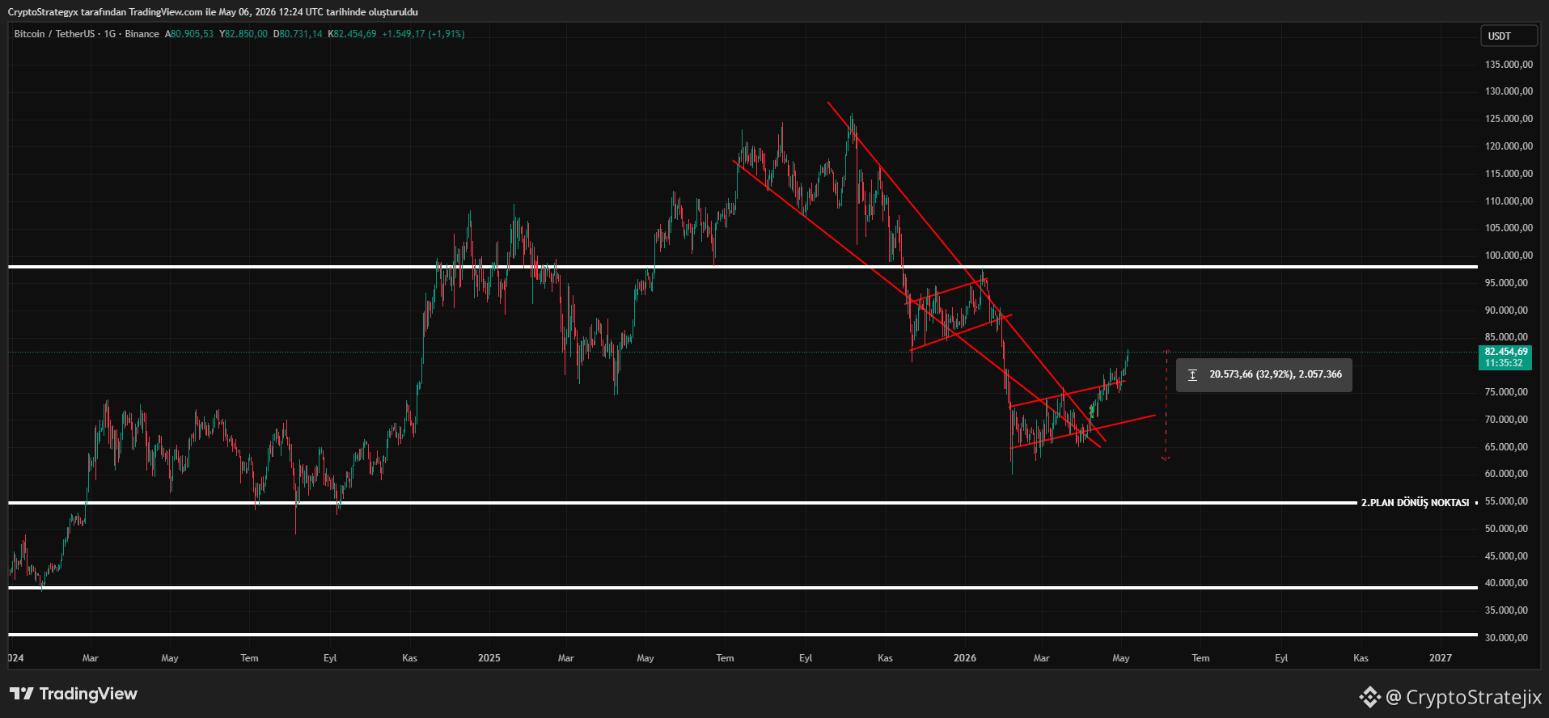
Task: Click the 85.000,00 price axis label
Action: tap(1506, 337)
